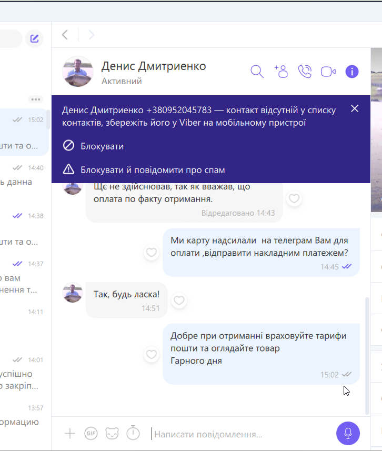Record a voice message with microphone button
This screenshot has height=451, width=382.
coord(348,434)
